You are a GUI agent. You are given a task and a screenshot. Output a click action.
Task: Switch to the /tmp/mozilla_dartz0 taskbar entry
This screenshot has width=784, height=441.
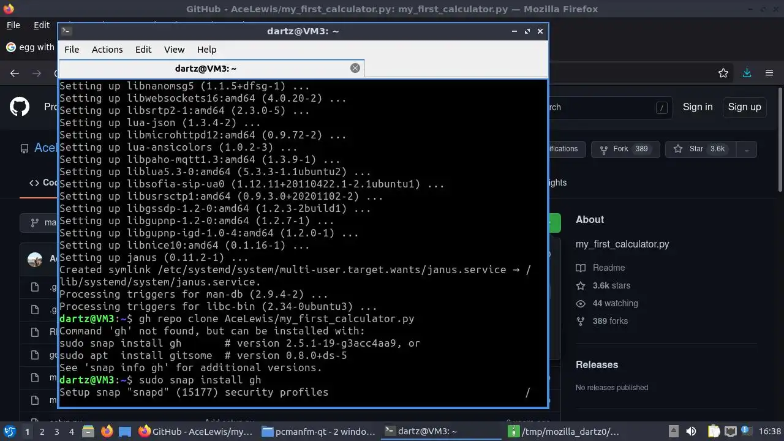(565, 432)
